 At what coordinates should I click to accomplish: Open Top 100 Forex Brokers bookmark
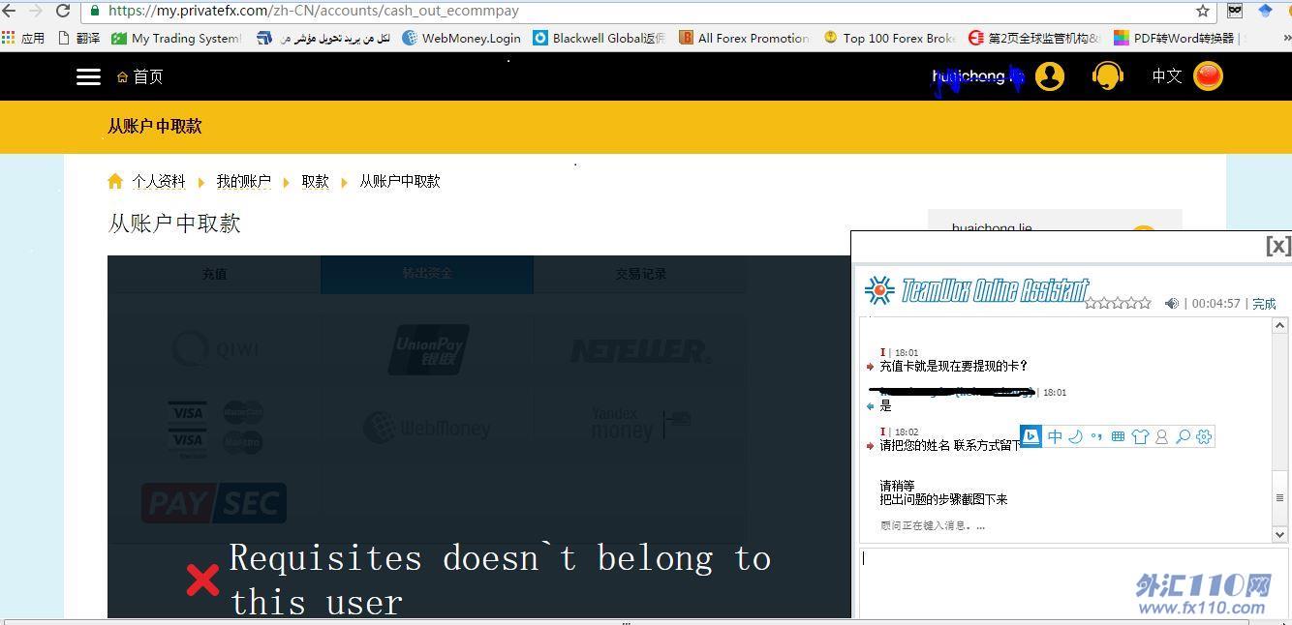coord(889,38)
